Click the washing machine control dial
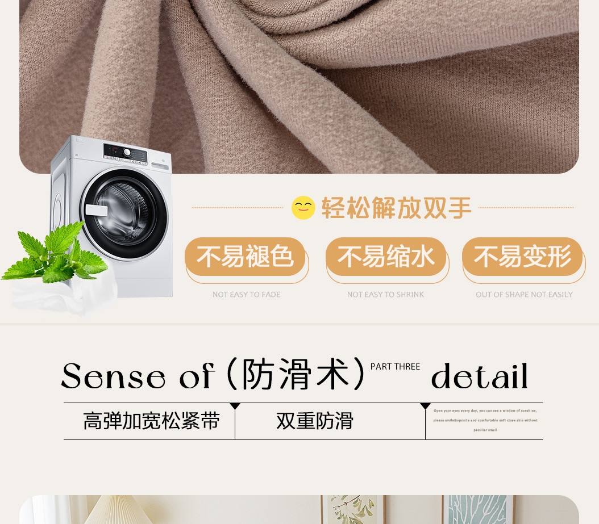Screen dimensions: 599x524 click(127, 153)
